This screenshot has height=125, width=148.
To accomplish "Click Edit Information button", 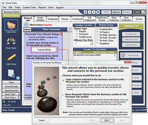I will (131, 40).
